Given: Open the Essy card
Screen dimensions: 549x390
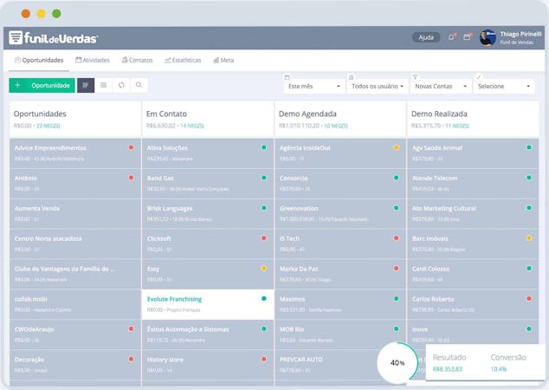Looking at the screenshot, I should (208, 274).
